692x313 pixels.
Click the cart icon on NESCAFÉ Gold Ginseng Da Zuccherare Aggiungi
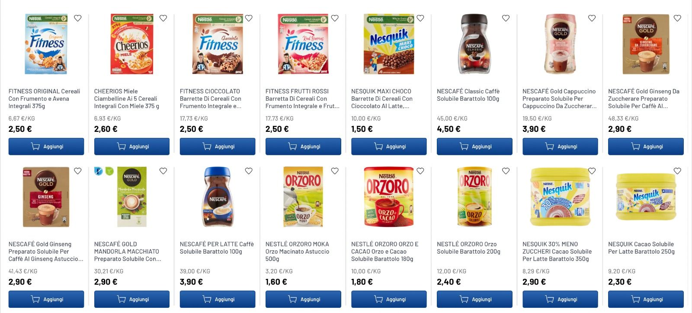point(634,146)
